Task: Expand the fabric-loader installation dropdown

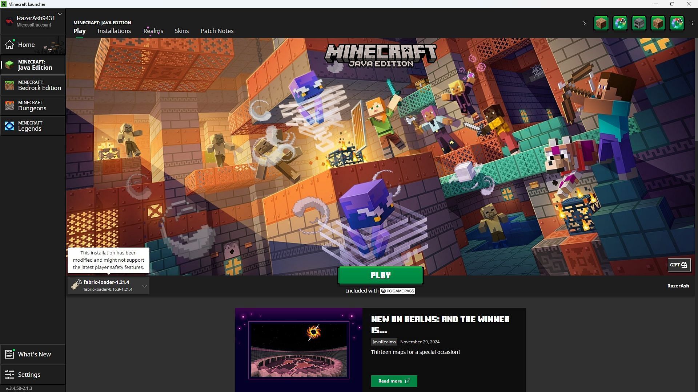Action: pyautogui.click(x=144, y=285)
